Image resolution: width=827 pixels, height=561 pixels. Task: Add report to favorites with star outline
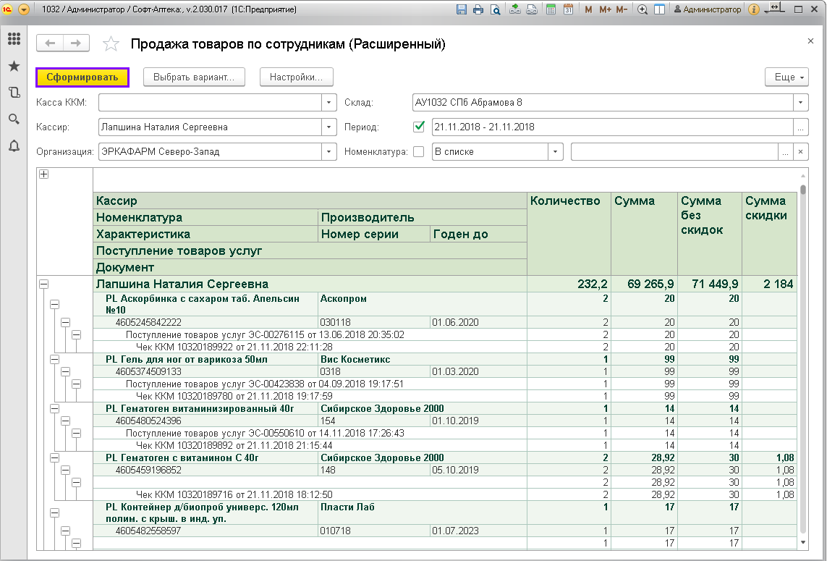coord(111,44)
